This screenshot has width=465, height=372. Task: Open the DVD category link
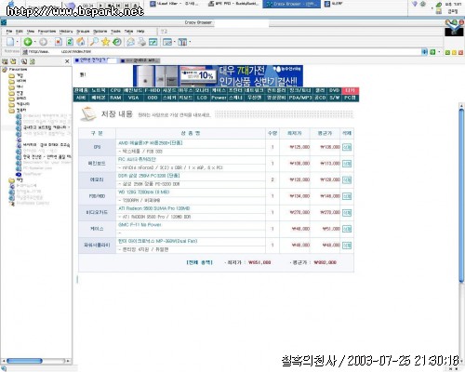(334, 90)
